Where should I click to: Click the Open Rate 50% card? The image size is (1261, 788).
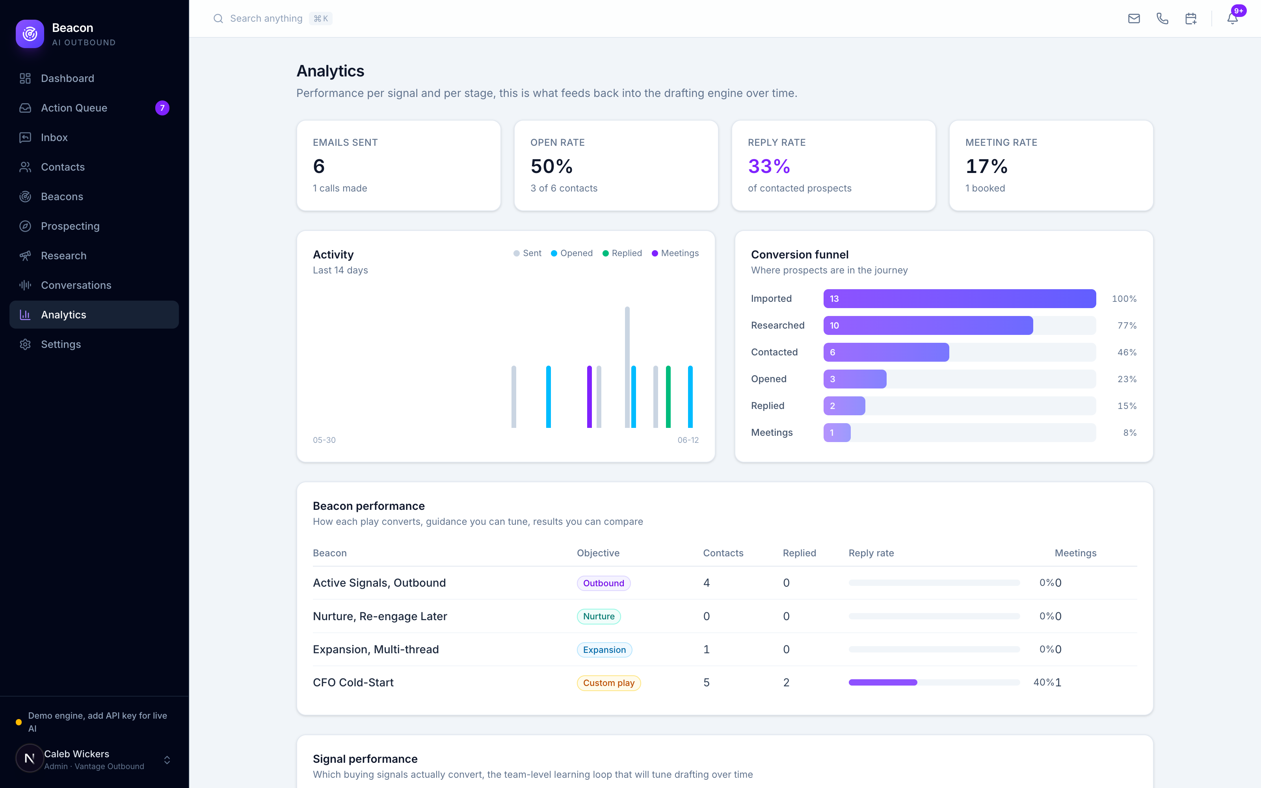tap(616, 166)
